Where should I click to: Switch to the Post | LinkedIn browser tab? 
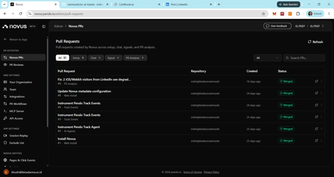(189, 4)
